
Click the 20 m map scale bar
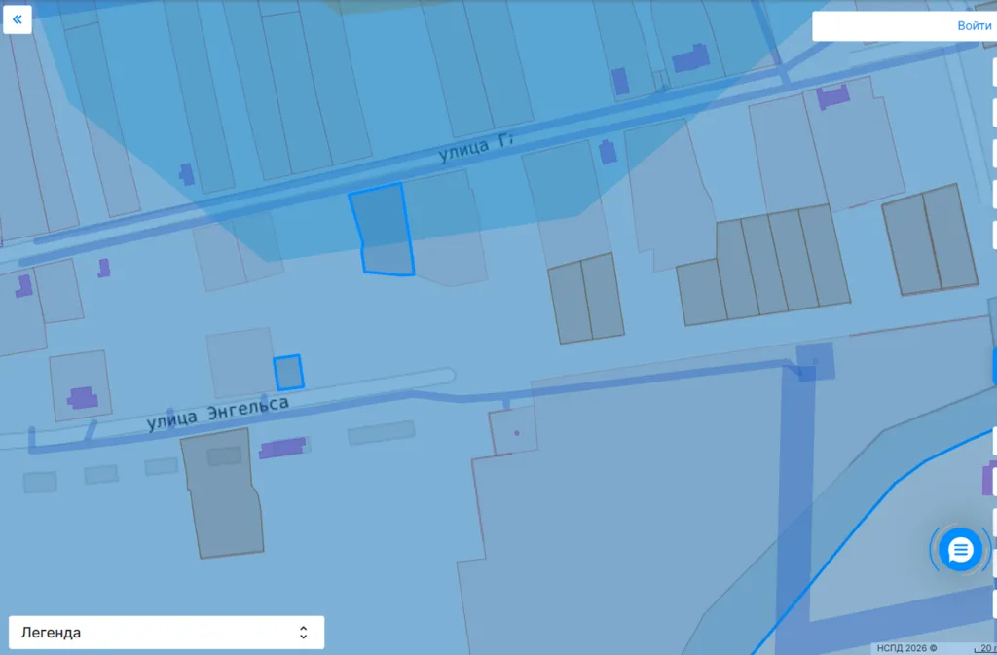(x=985, y=648)
